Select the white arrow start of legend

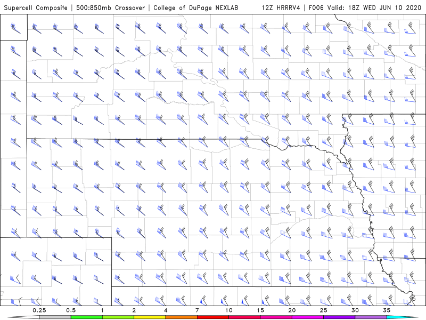23,317
